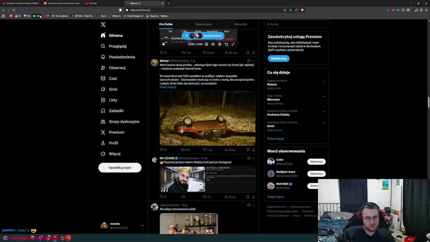Open more options on Michał's post
This screenshot has height=242, width=430.
pos(254,61)
